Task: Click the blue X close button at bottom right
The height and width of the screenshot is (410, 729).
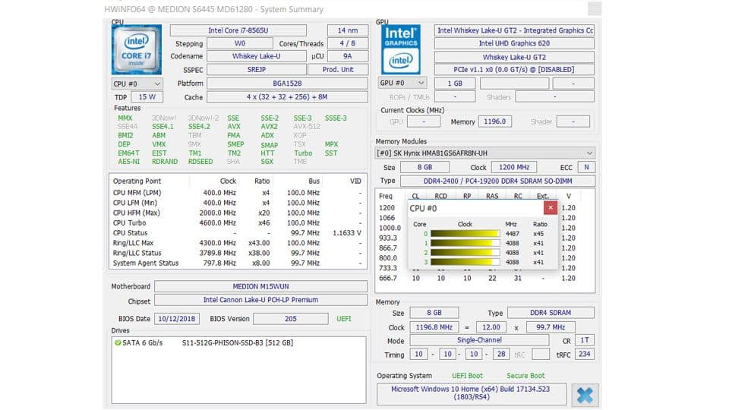Action: pos(585,395)
